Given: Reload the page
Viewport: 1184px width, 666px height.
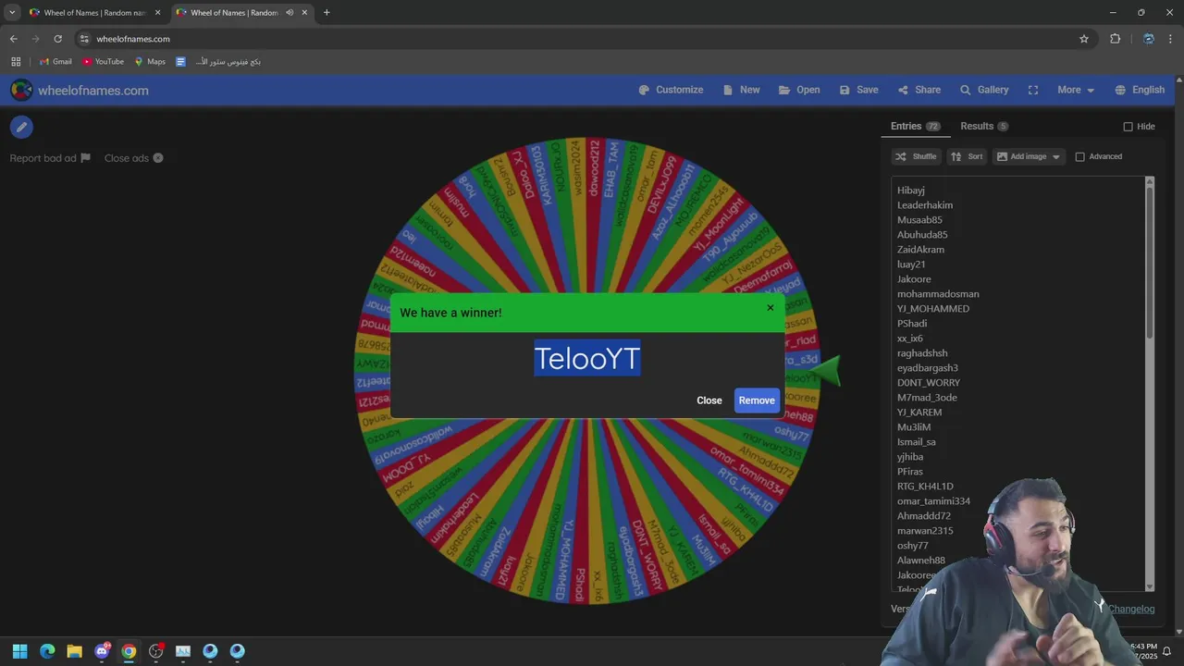Looking at the screenshot, I should click(57, 39).
